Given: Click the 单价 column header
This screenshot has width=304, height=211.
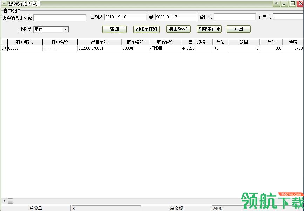Looking at the screenshot, I should (x=271, y=42).
